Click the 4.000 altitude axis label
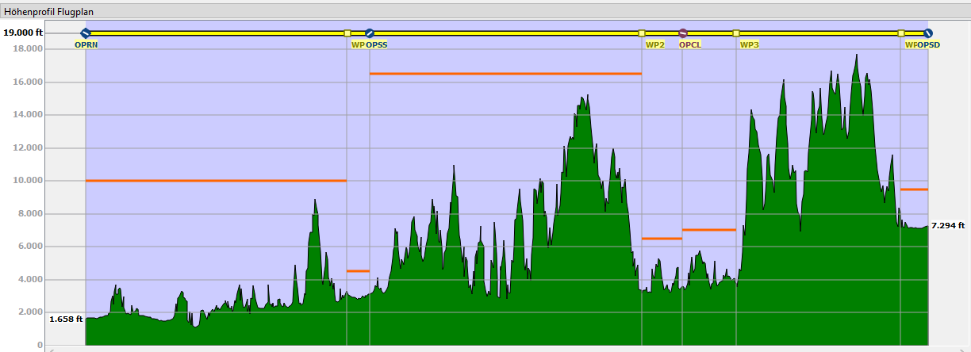 pyautogui.click(x=29, y=279)
